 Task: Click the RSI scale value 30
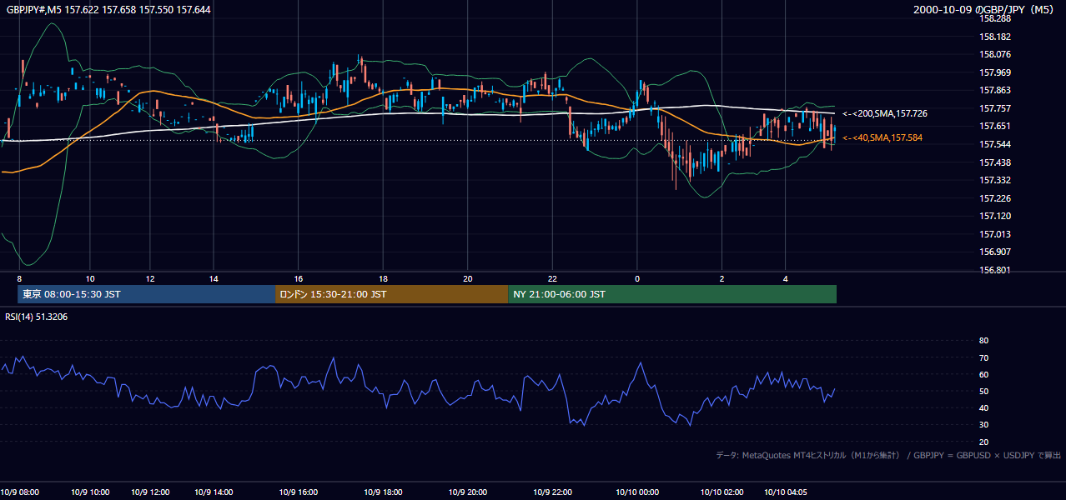pyautogui.click(x=983, y=425)
